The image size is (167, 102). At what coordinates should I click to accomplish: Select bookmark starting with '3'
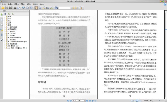point(12,31)
